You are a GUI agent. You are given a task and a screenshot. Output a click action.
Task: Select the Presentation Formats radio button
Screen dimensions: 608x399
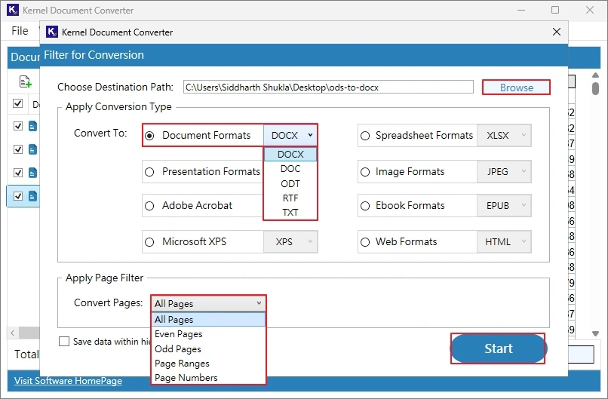[149, 172]
